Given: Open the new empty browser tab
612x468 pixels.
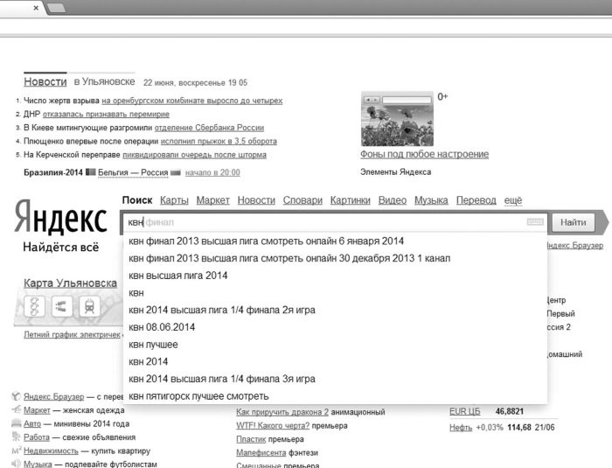Looking at the screenshot, I should [x=57, y=7].
